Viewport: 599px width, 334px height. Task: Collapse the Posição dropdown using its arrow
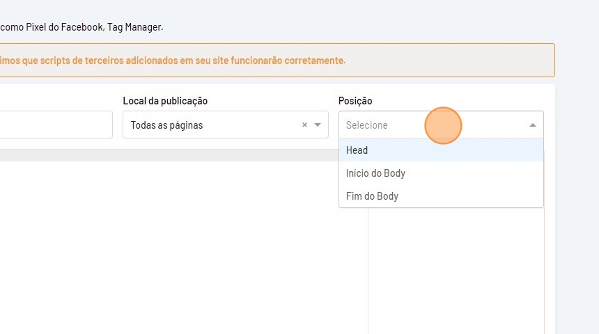click(x=533, y=125)
